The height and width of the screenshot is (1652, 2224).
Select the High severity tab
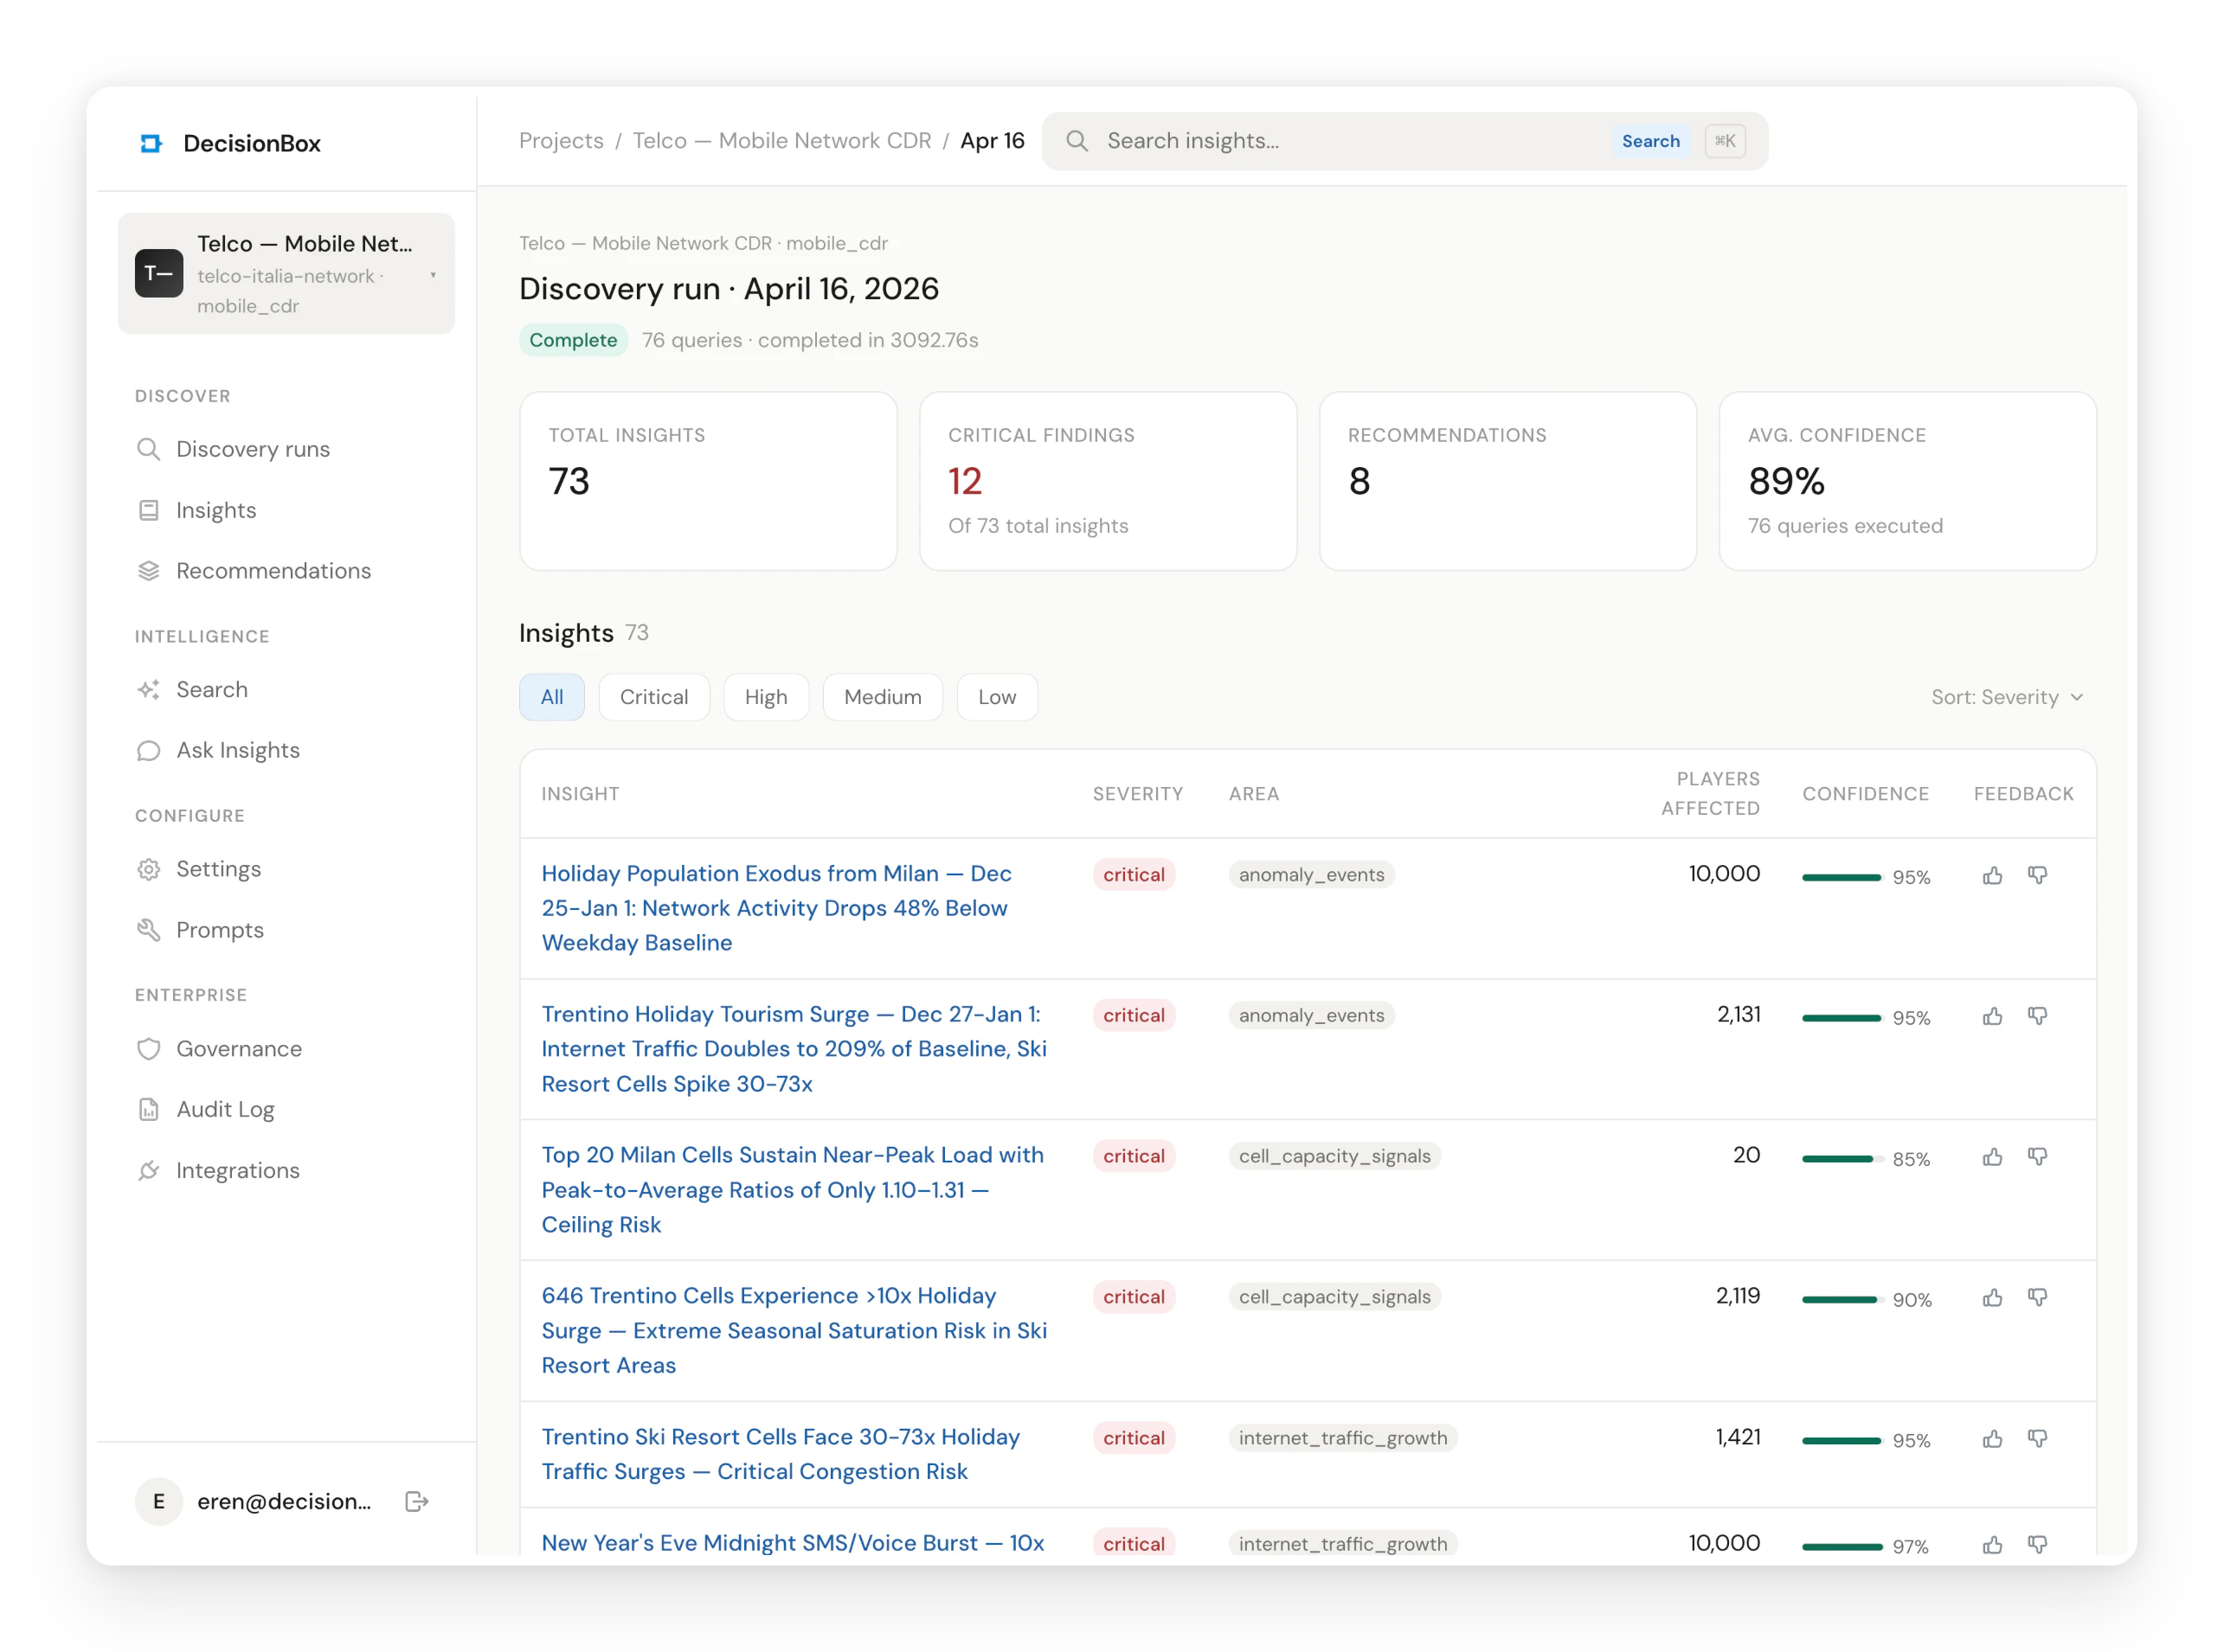[765, 697]
